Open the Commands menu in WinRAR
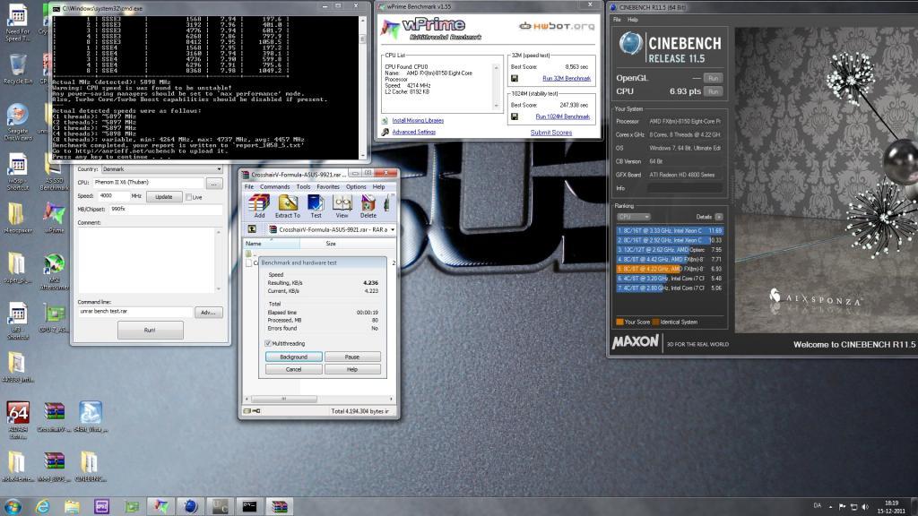The height and width of the screenshot is (516, 918). [x=274, y=186]
